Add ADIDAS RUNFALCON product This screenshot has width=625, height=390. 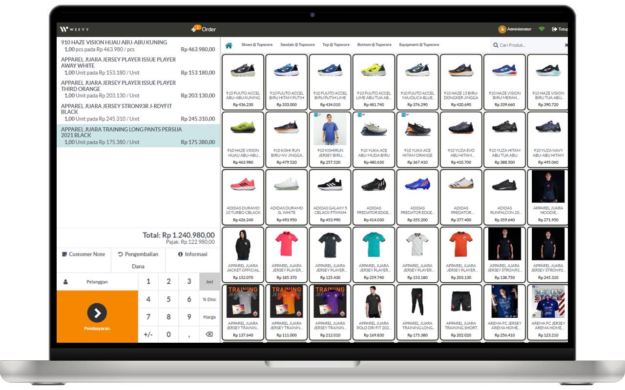click(504, 196)
